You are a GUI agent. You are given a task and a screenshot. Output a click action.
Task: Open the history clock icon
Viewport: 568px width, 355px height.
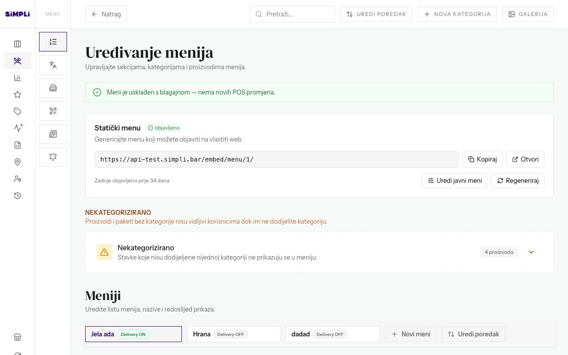pos(17,196)
